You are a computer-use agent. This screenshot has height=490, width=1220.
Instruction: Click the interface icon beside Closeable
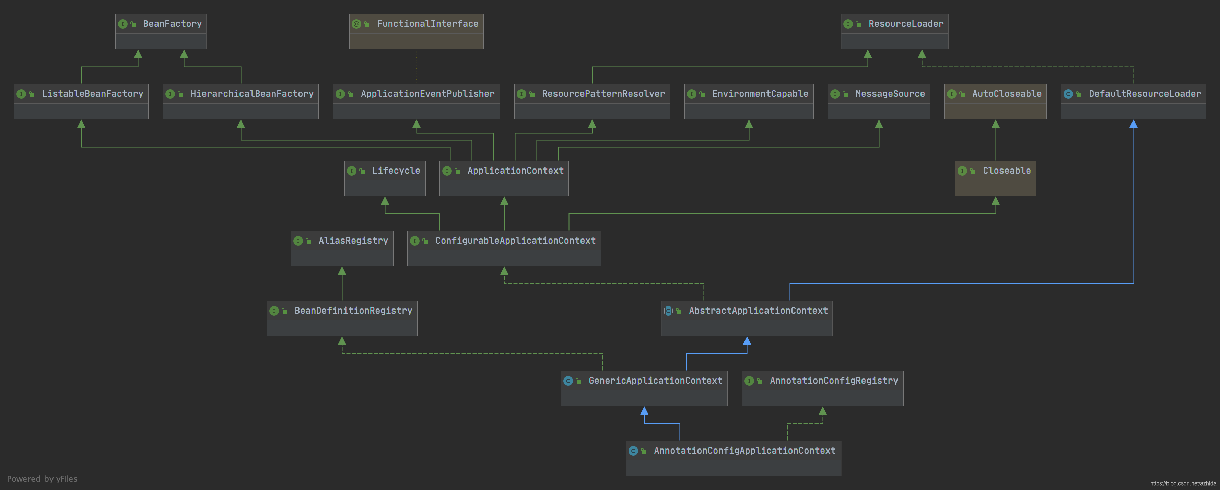(x=962, y=171)
